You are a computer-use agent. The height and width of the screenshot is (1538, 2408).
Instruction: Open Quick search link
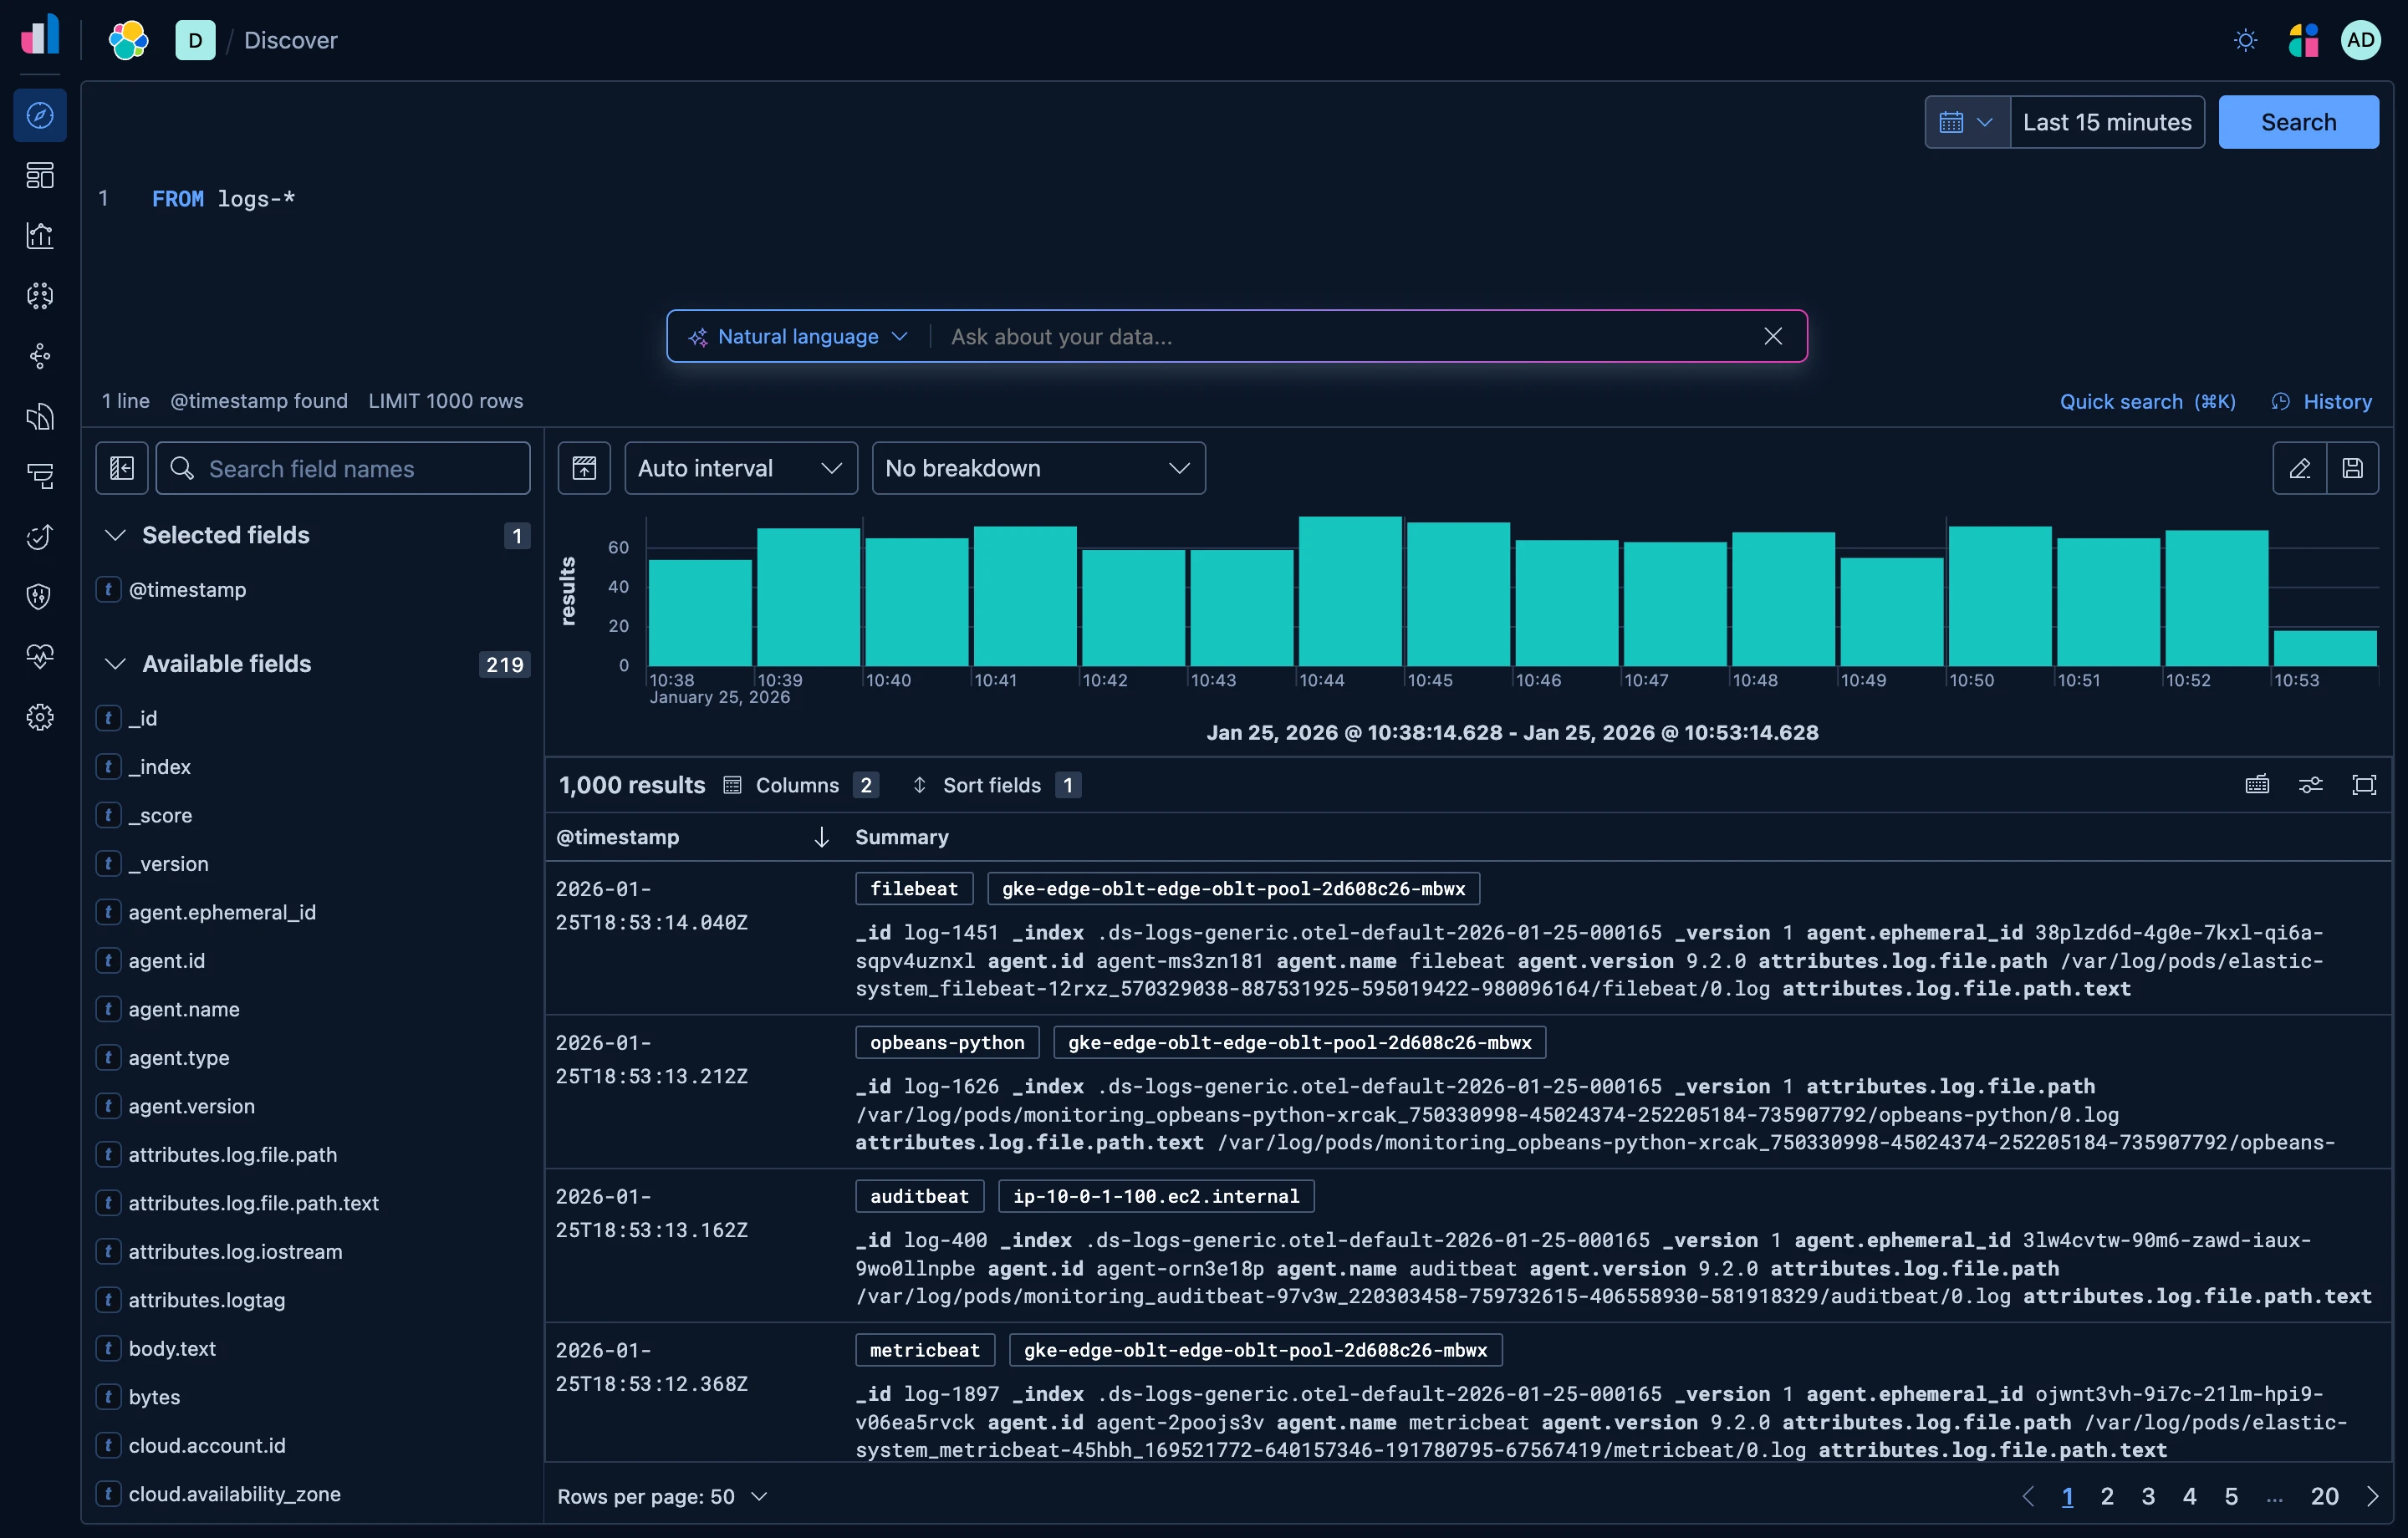click(2147, 401)
